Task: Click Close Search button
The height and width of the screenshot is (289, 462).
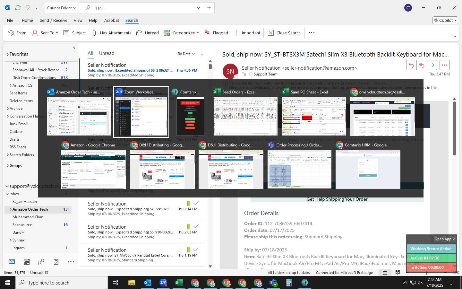Action: 284,33
